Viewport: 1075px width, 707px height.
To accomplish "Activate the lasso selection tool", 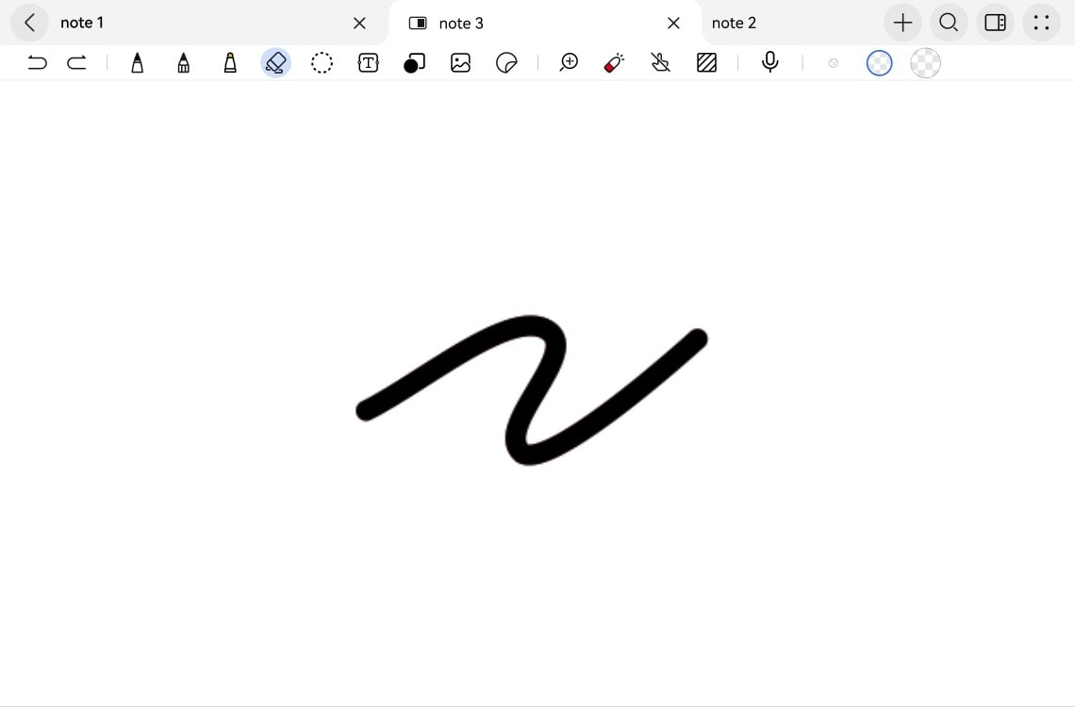I will coord(322,63).
